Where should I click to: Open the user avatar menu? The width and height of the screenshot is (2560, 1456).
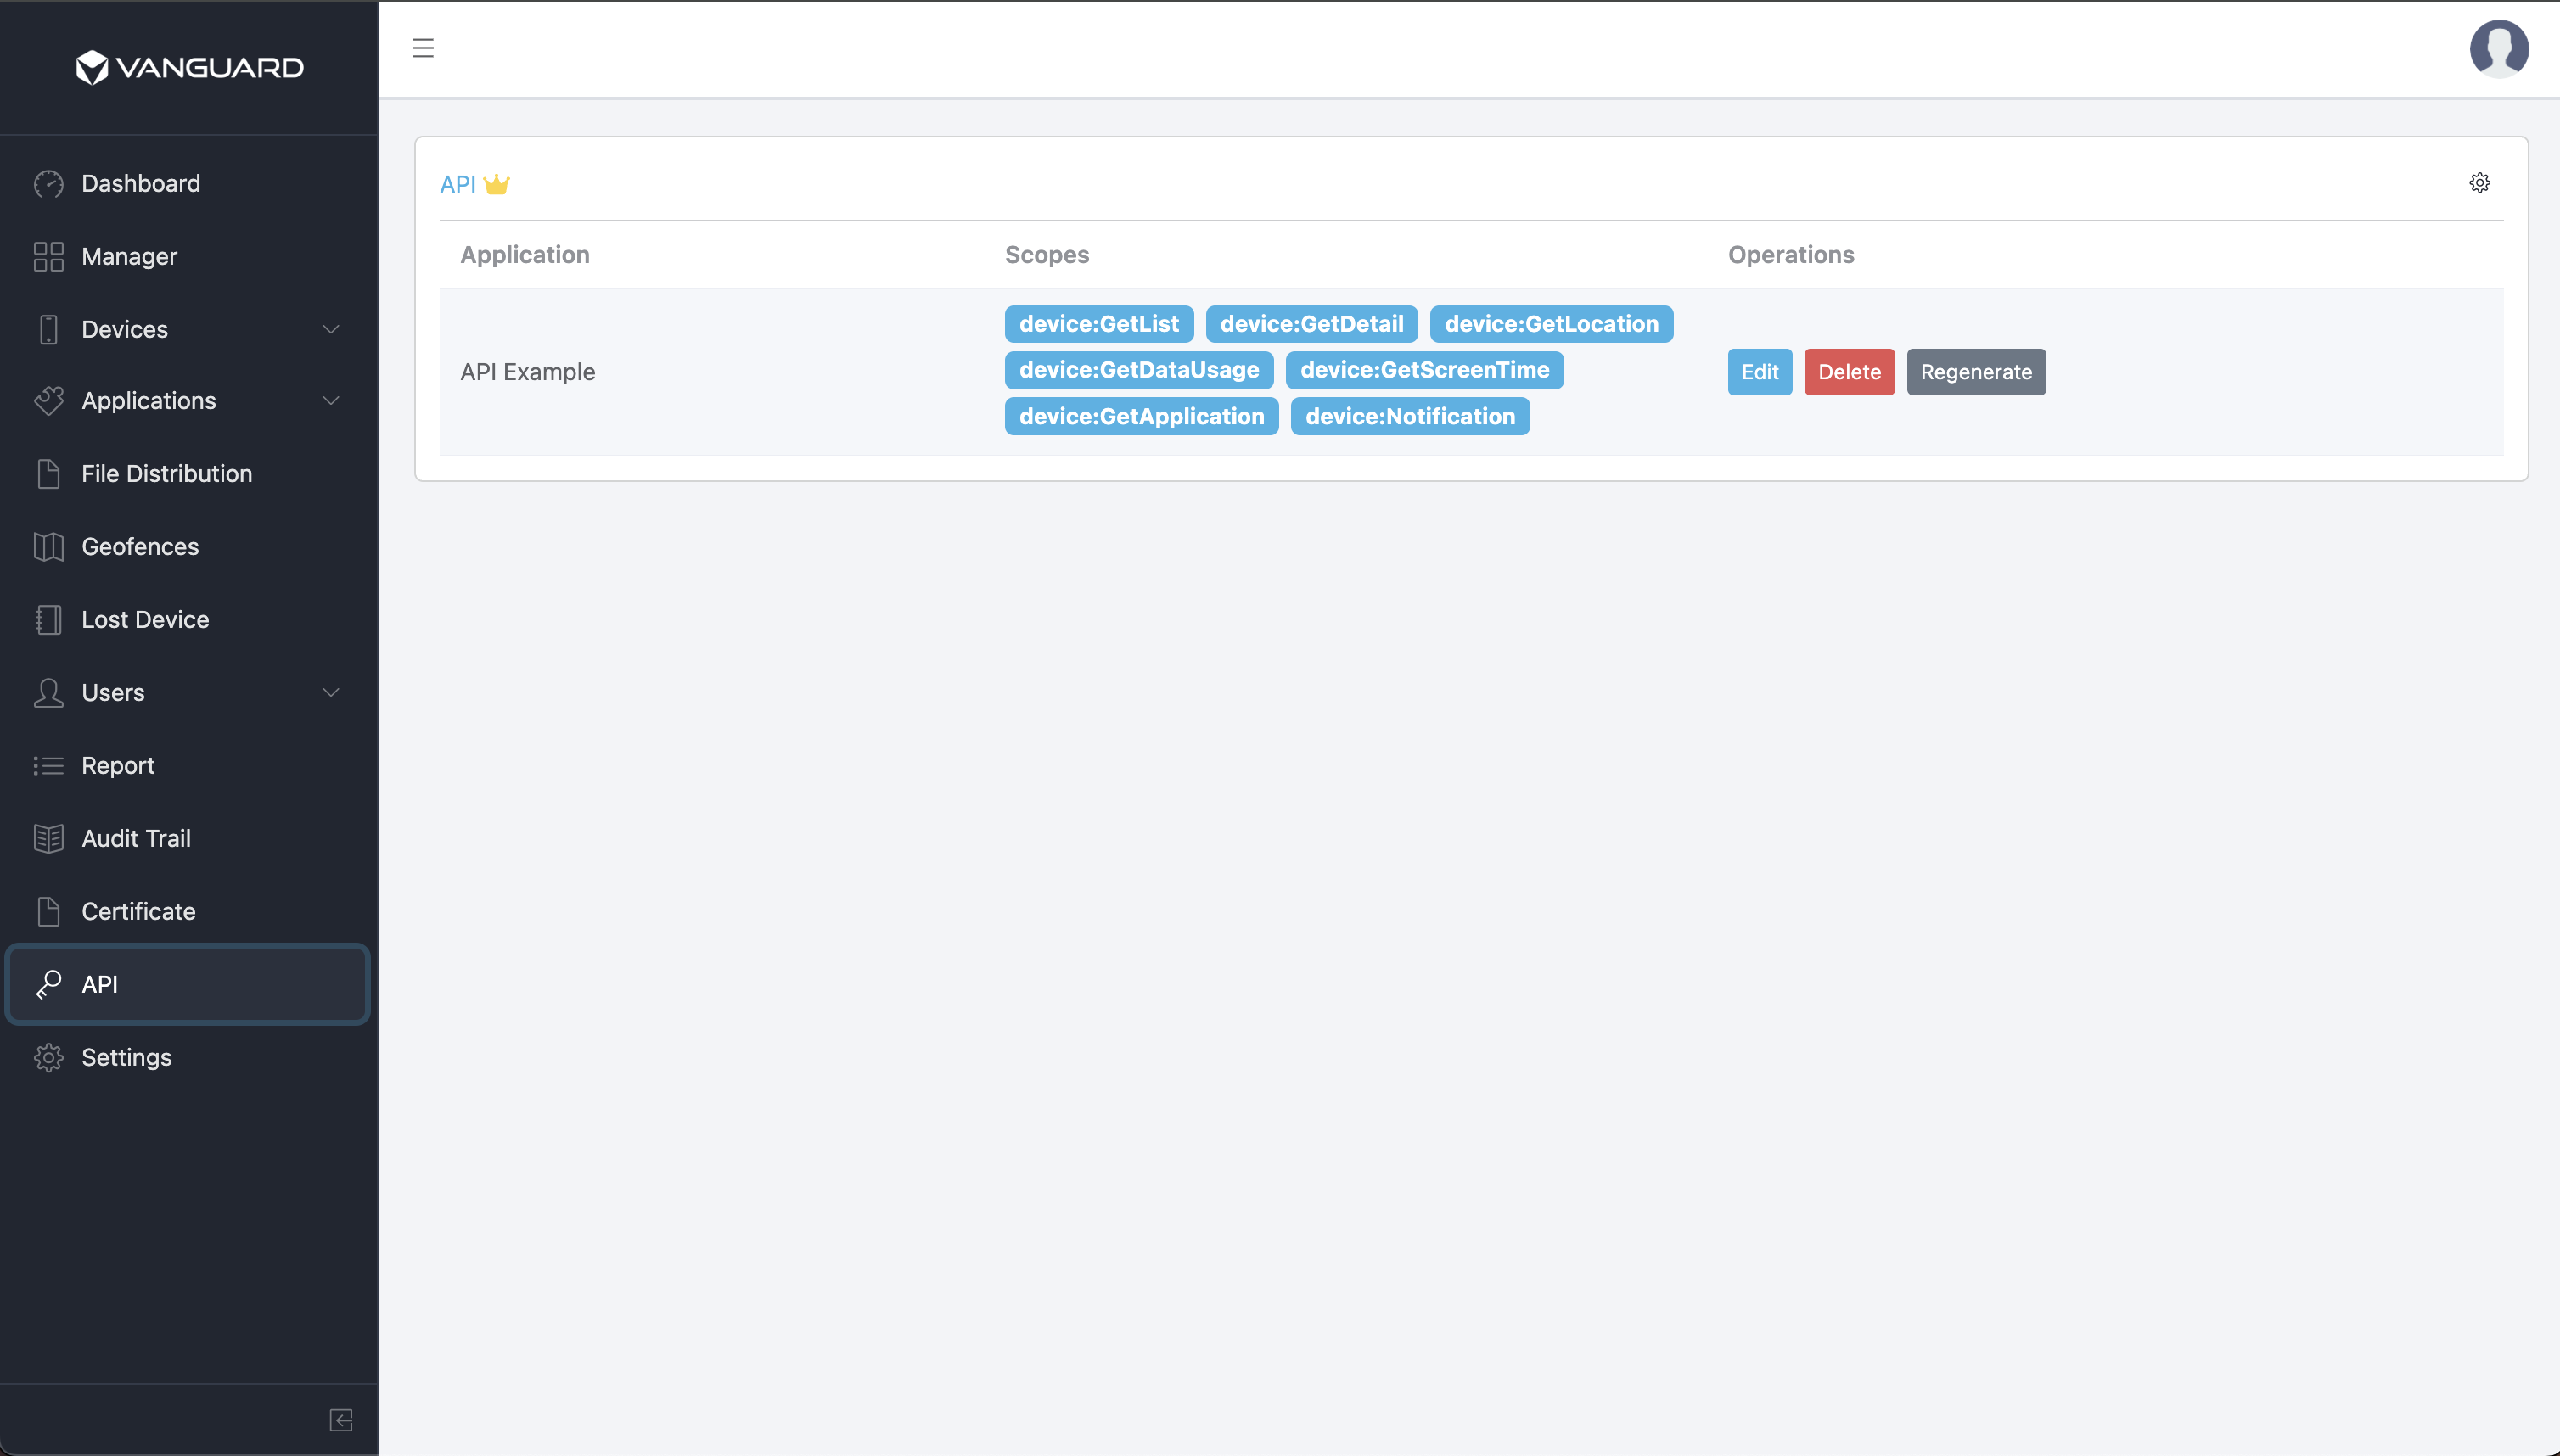tap(2498, 48)
